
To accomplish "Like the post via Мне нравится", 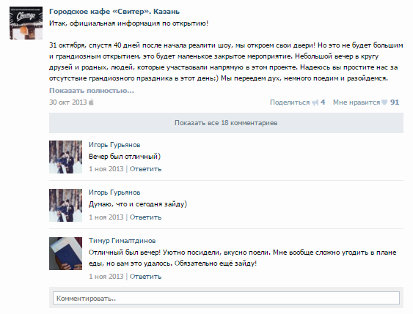I will (357, 102).
